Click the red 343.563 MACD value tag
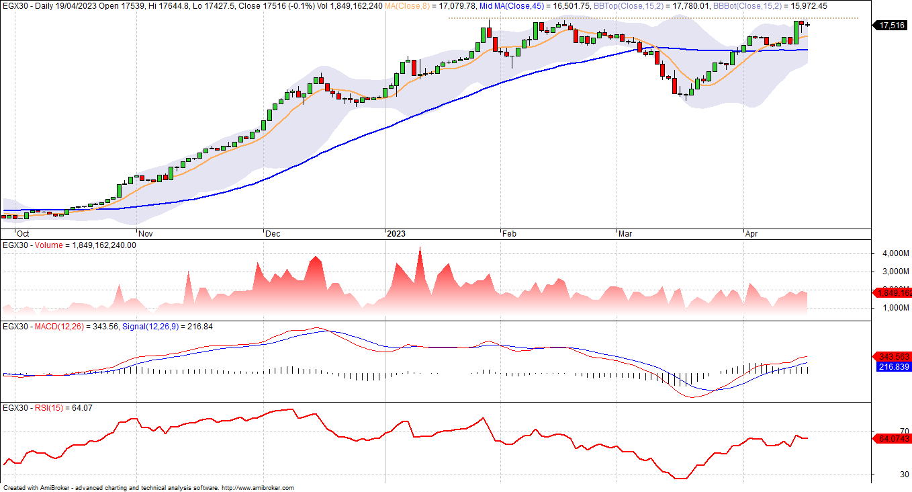This screenshot has width=912, height=492. click(x=893, y=356)
